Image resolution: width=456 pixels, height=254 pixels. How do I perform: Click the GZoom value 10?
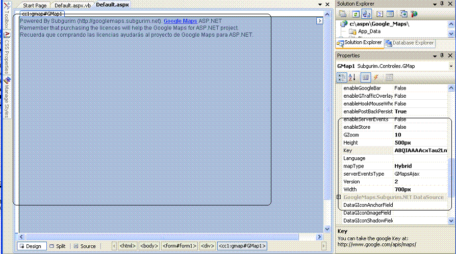(420, 135)
